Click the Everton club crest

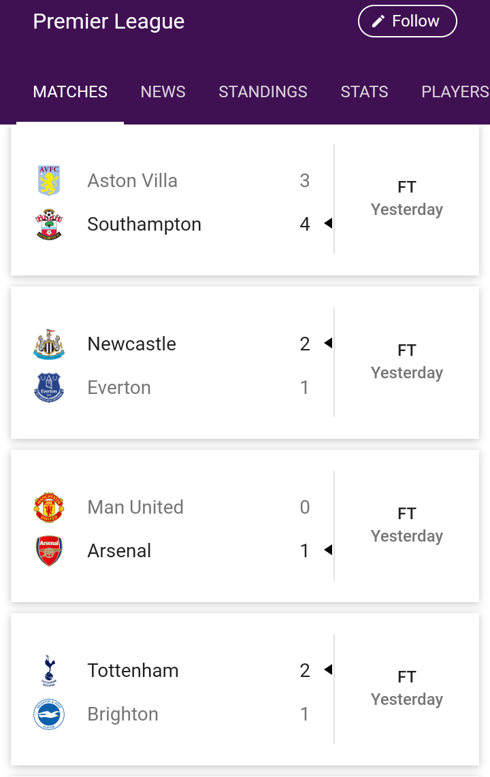(x=49, y=388)
